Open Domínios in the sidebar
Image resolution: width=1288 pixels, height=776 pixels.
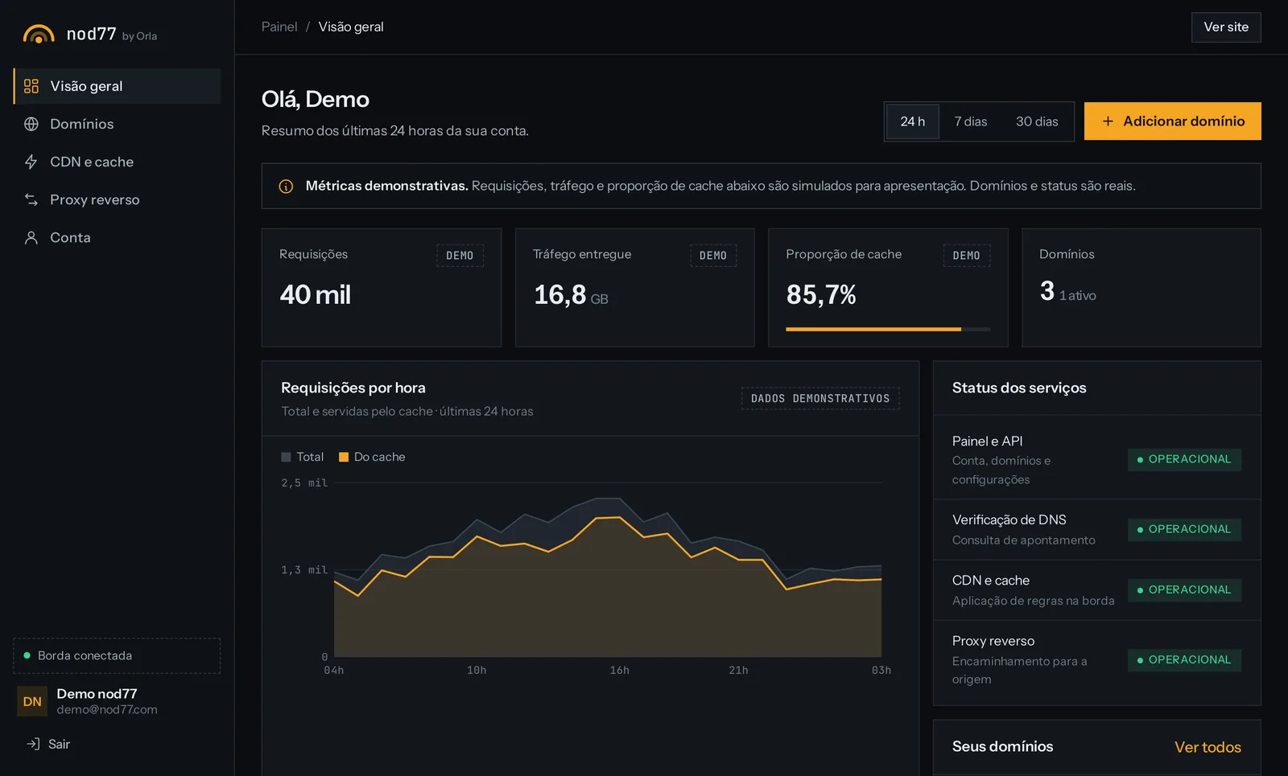point(118,124)
